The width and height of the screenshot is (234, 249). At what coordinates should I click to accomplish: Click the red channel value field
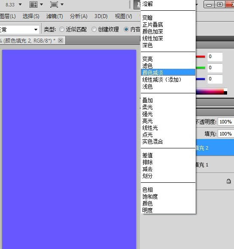coord(215,56)
